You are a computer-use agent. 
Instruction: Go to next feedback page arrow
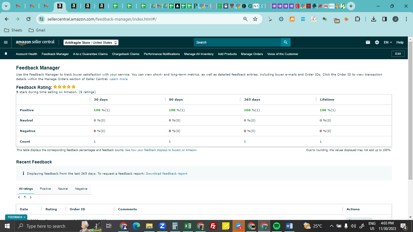(31, 197)
